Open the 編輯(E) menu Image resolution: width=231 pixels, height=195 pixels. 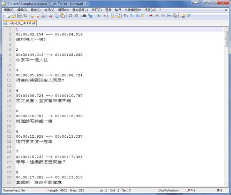pos(22,10)
